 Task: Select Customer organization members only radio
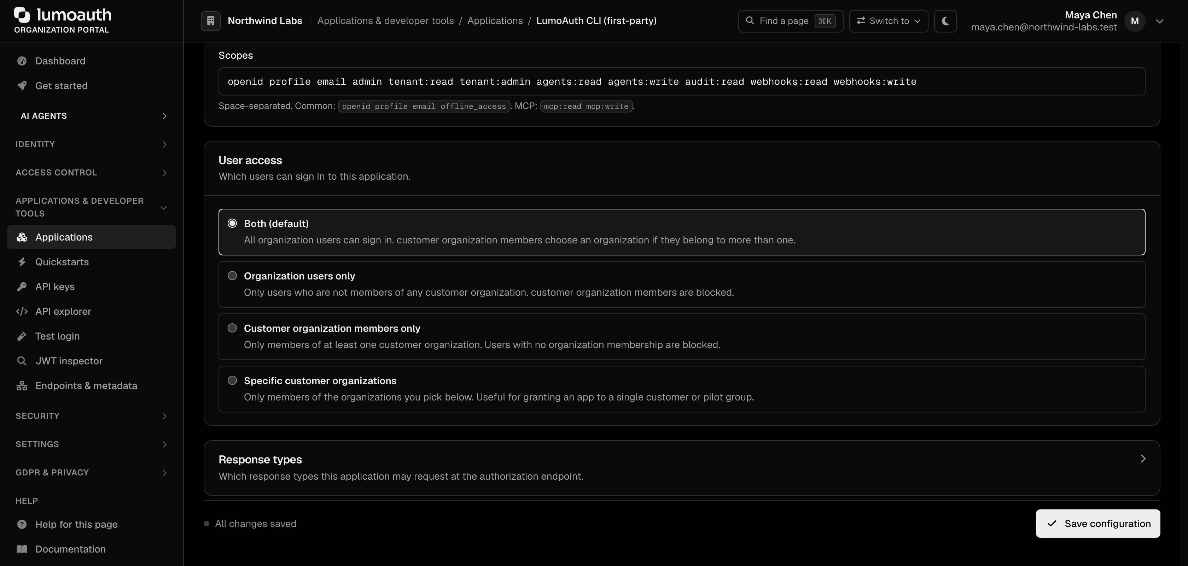pyautogui.click(x=232, y=328)
